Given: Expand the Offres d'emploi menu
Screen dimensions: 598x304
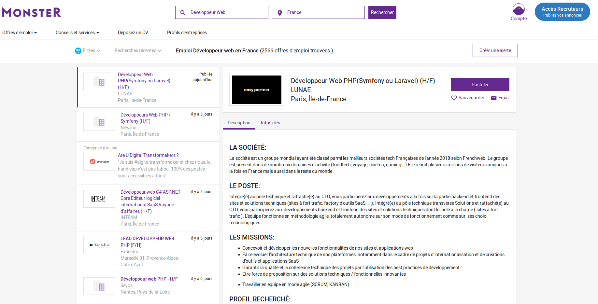Looking at the screenshot, I should [x=20, y=33].
